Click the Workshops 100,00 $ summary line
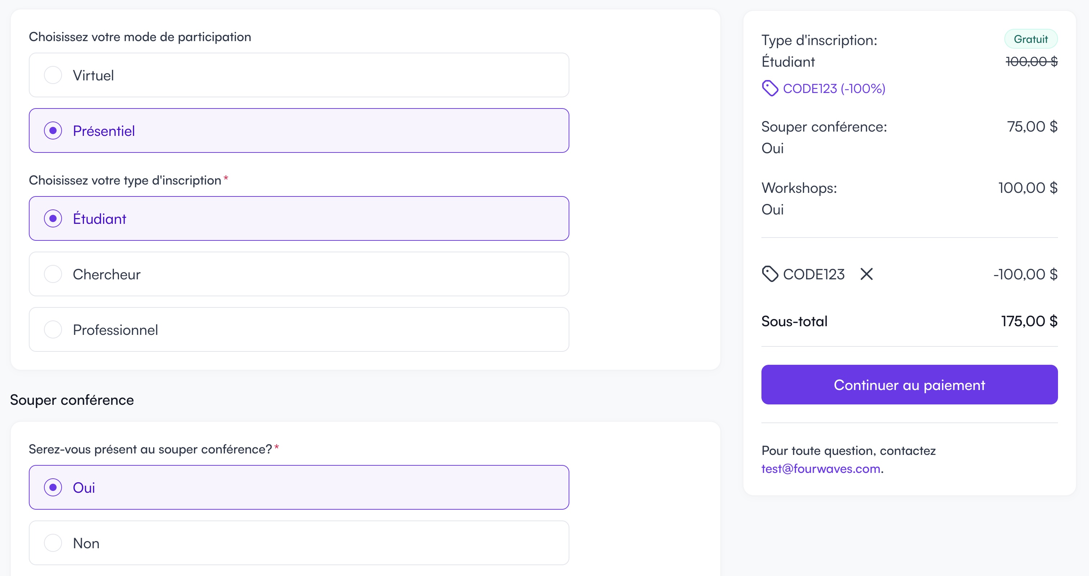The image size is (1089, 576). [x=1027, y=188]
